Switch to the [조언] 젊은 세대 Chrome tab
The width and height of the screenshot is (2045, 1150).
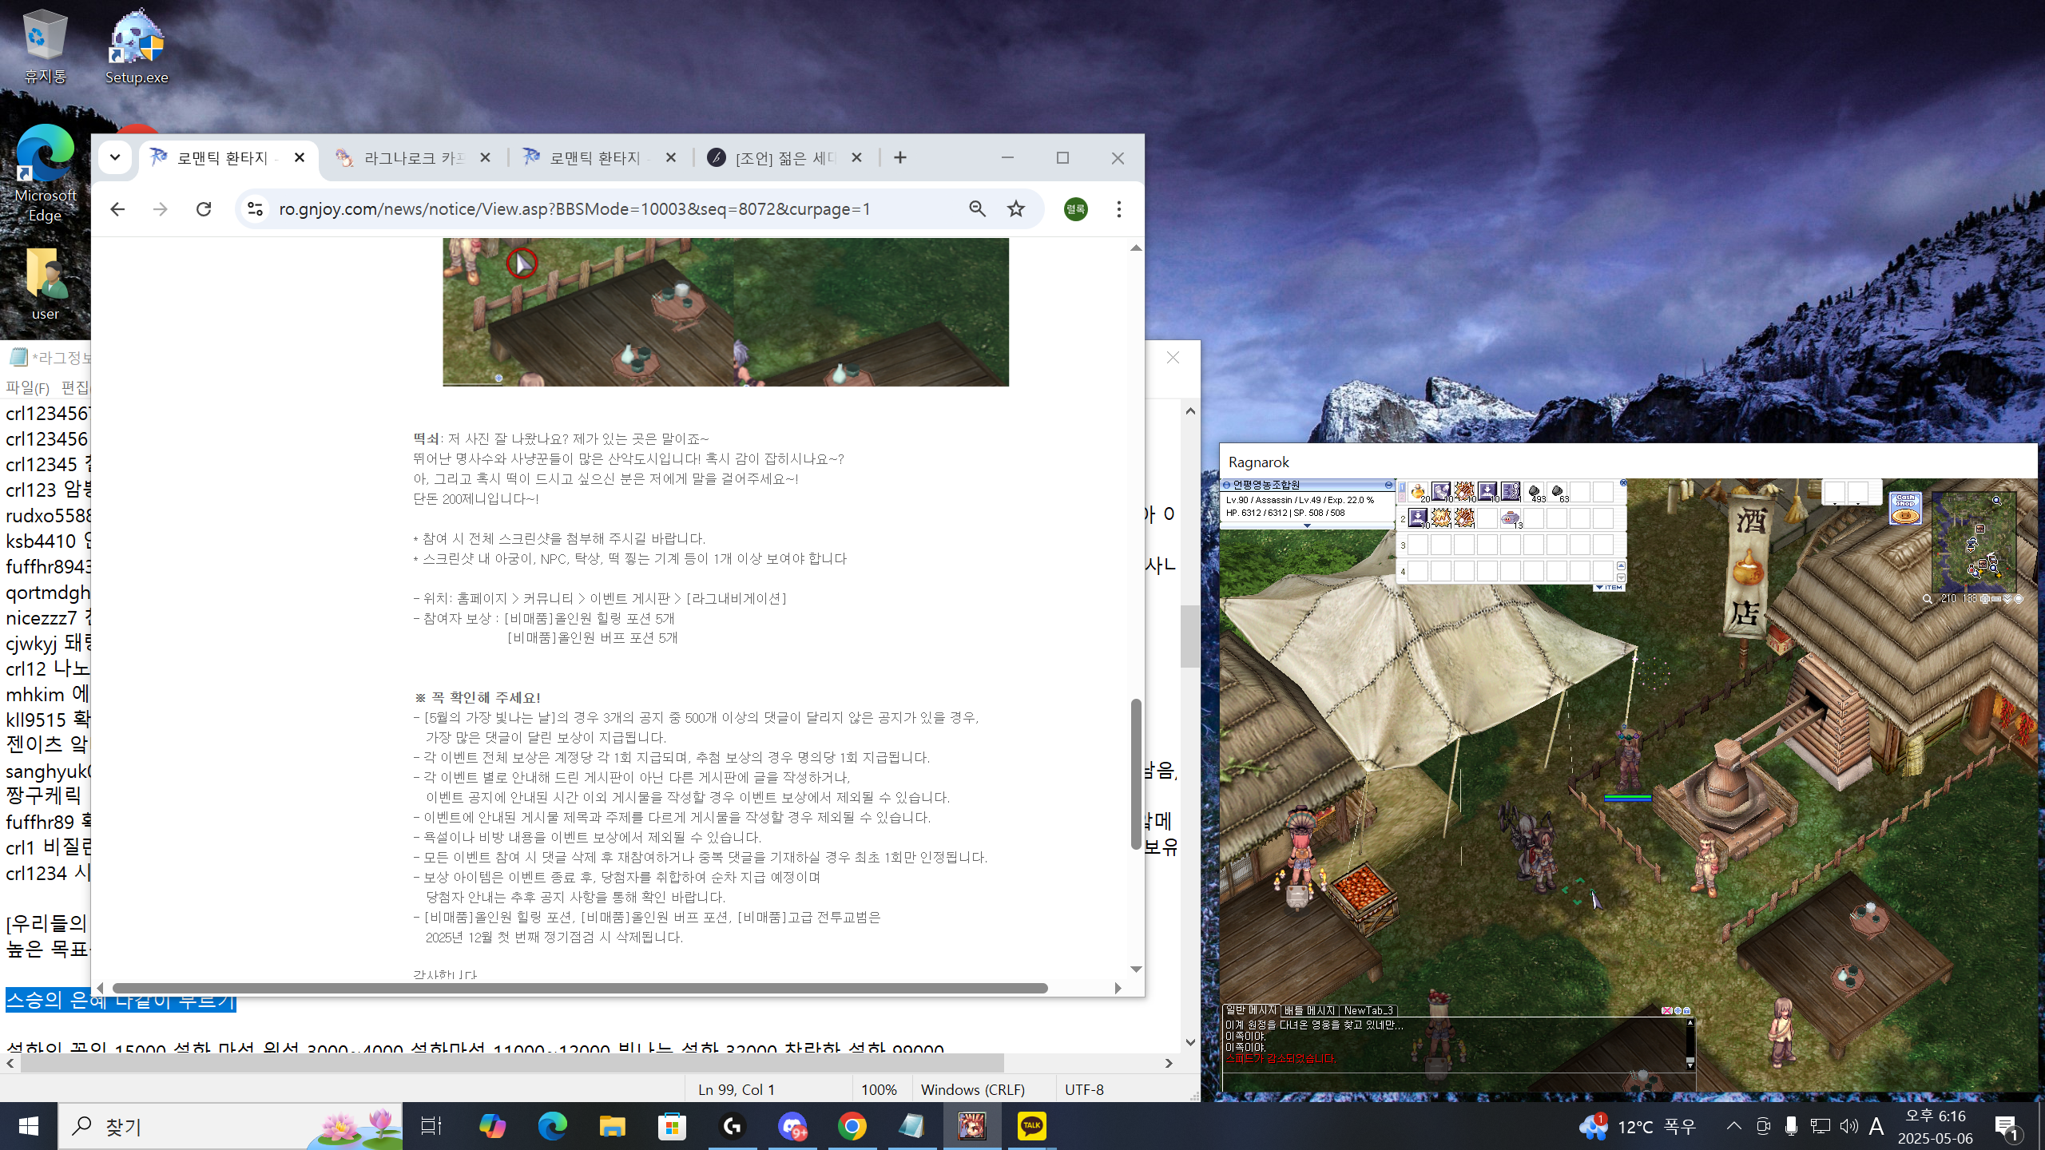point(784,158)
